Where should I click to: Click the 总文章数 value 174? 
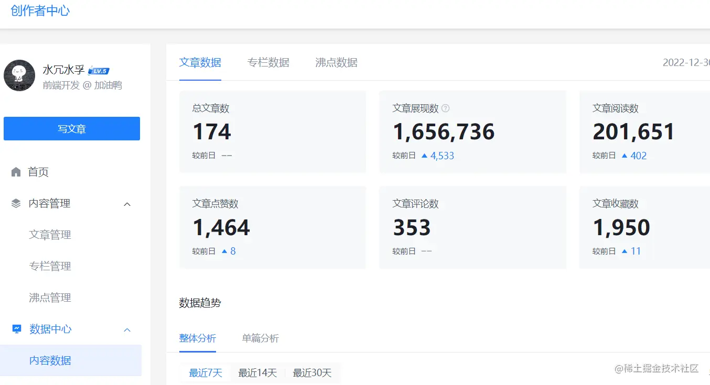(x=212, y=131)
